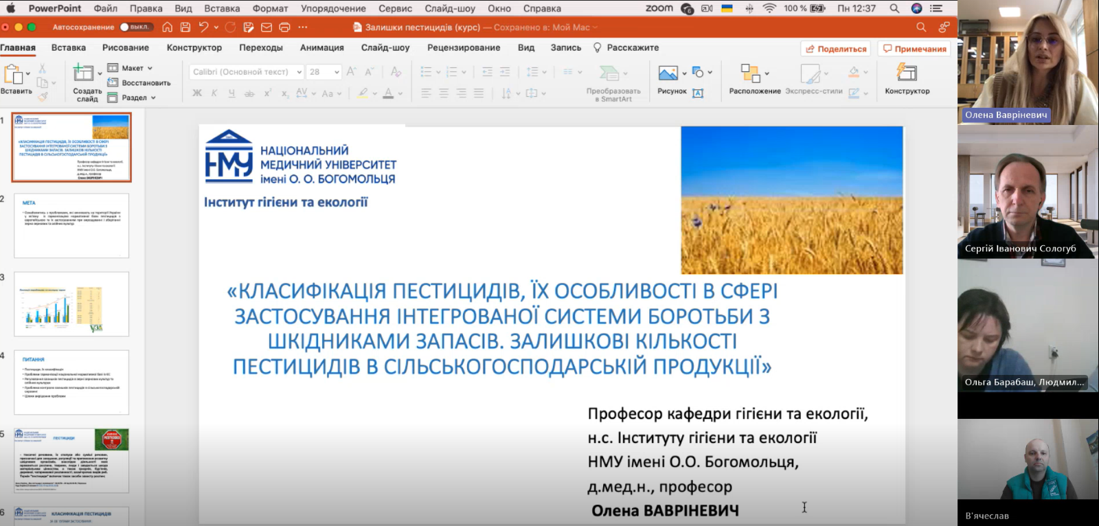Increase font size with the larger A icon
Screen dimensions: 1099x526
351,71
